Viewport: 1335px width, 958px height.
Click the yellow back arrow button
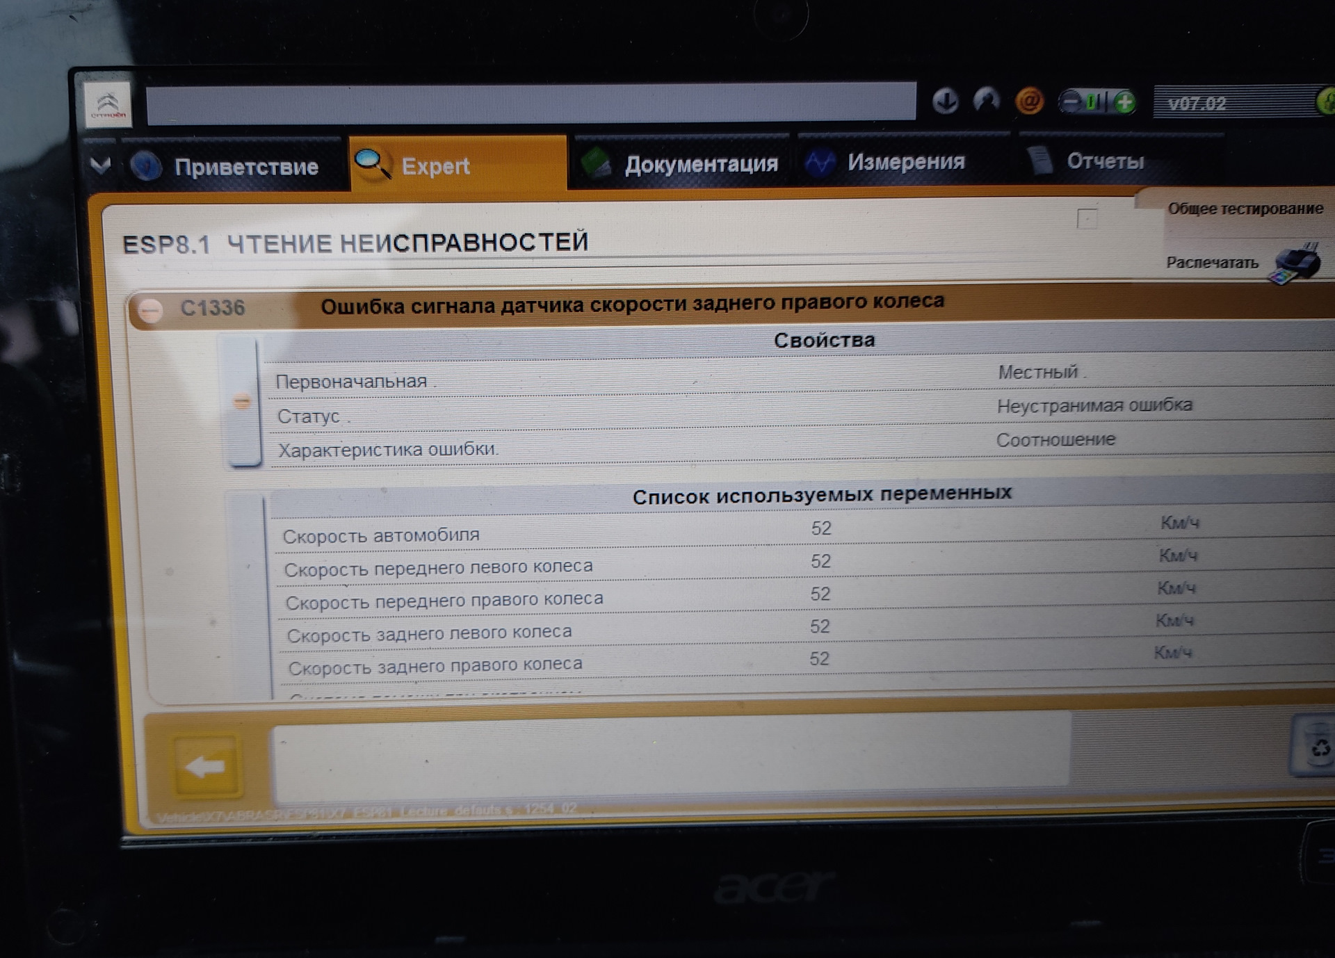tap(207, 767)
